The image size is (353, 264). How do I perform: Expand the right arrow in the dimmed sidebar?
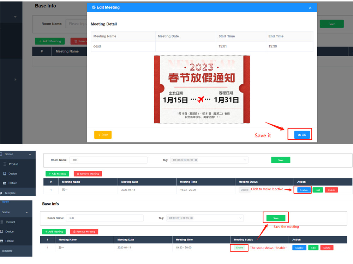click(15, 80)
